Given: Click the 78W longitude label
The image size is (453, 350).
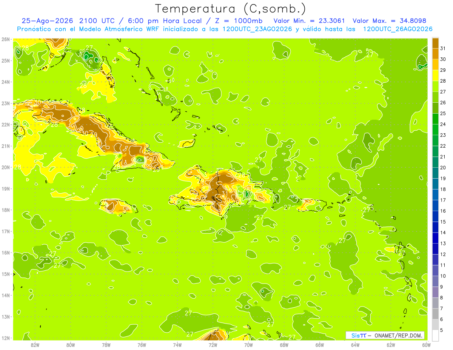Looking at the screenshot, I should pos(106,345).
